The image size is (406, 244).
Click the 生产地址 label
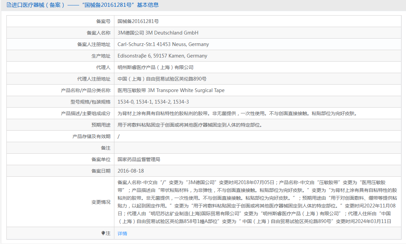(101, 56)
